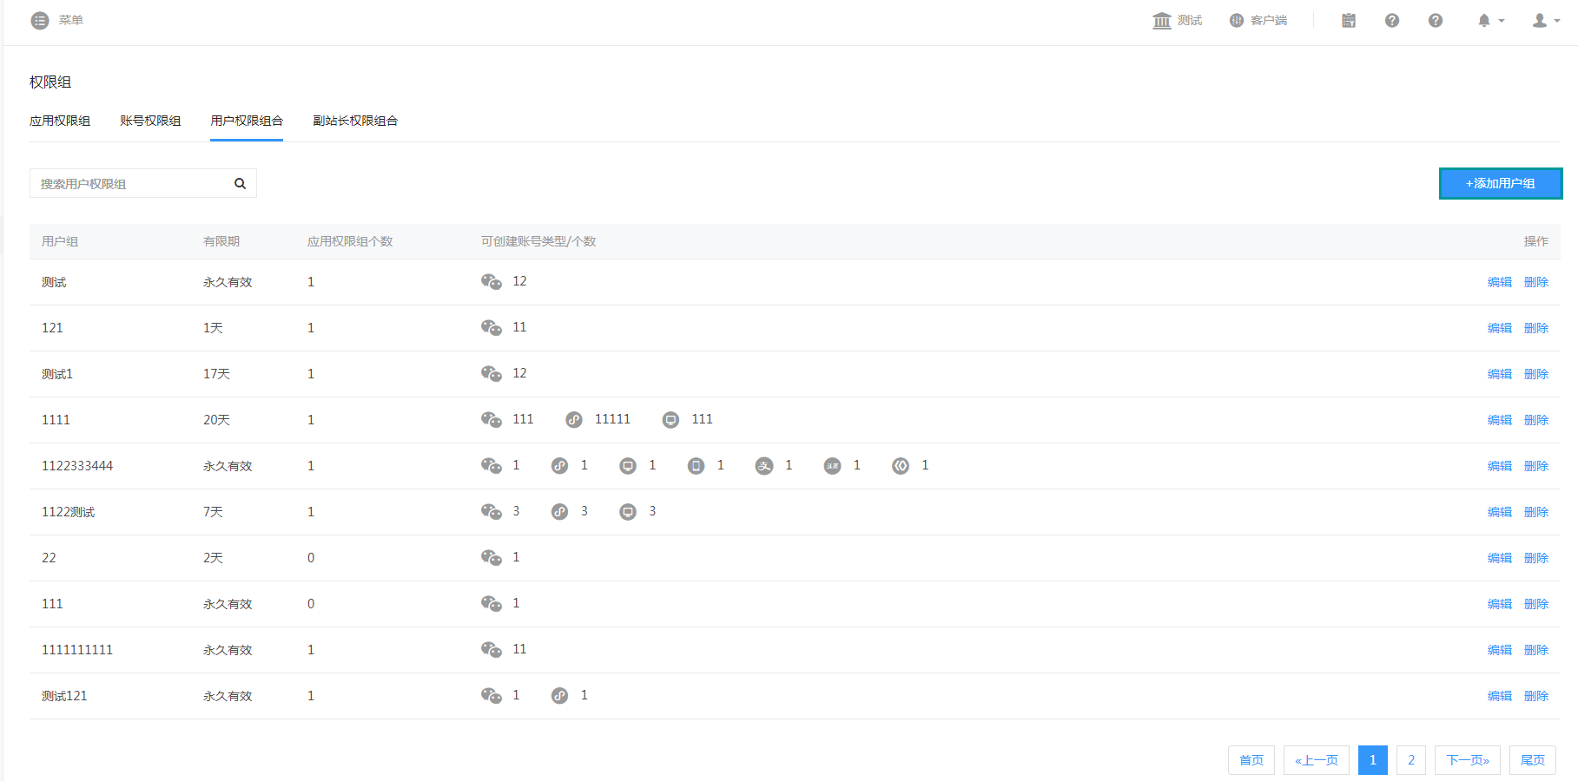Image resolution: width=1578 pixels, height=781 pixels.
Task: Click the mini-program icon in 1111 row
Action: pyautogui.click(x=574, y=420)
